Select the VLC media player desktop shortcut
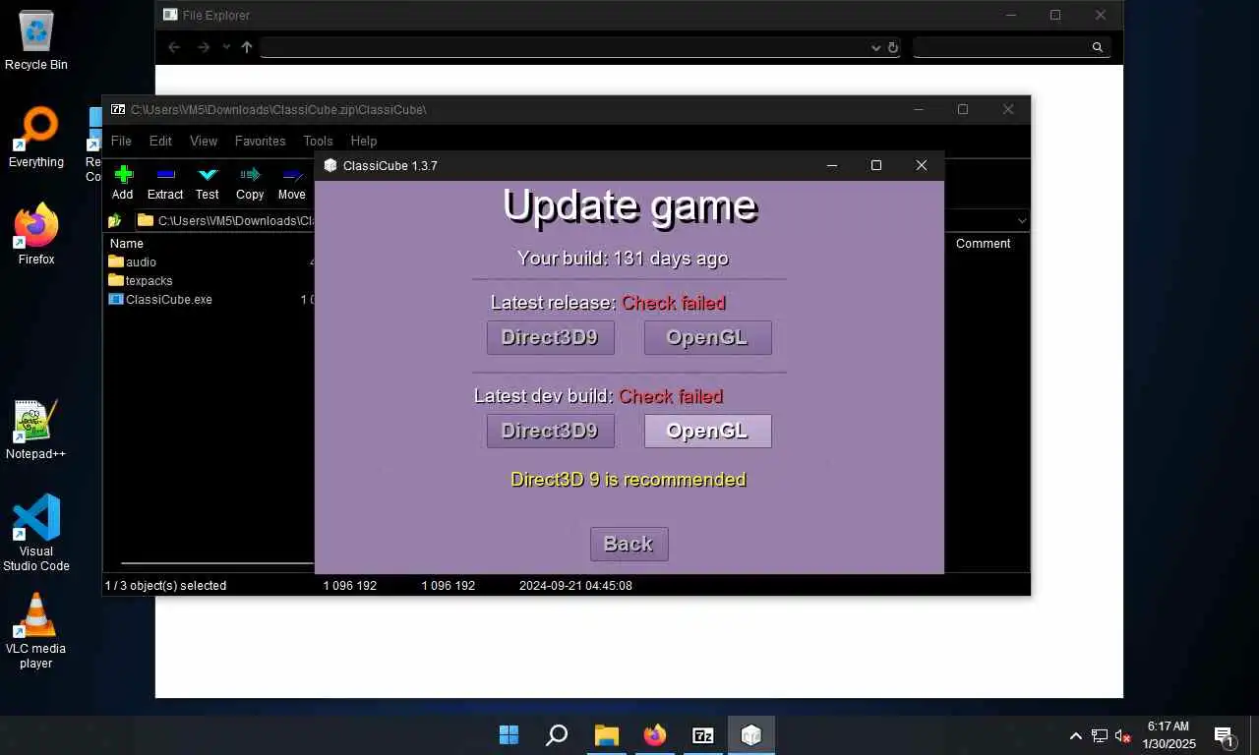Viewport: 1259px width, 755px height. (x=36, y=629)
